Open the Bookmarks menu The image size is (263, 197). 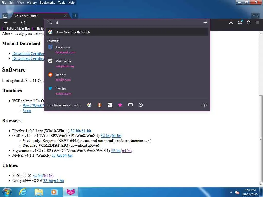(x=47, y=3)
